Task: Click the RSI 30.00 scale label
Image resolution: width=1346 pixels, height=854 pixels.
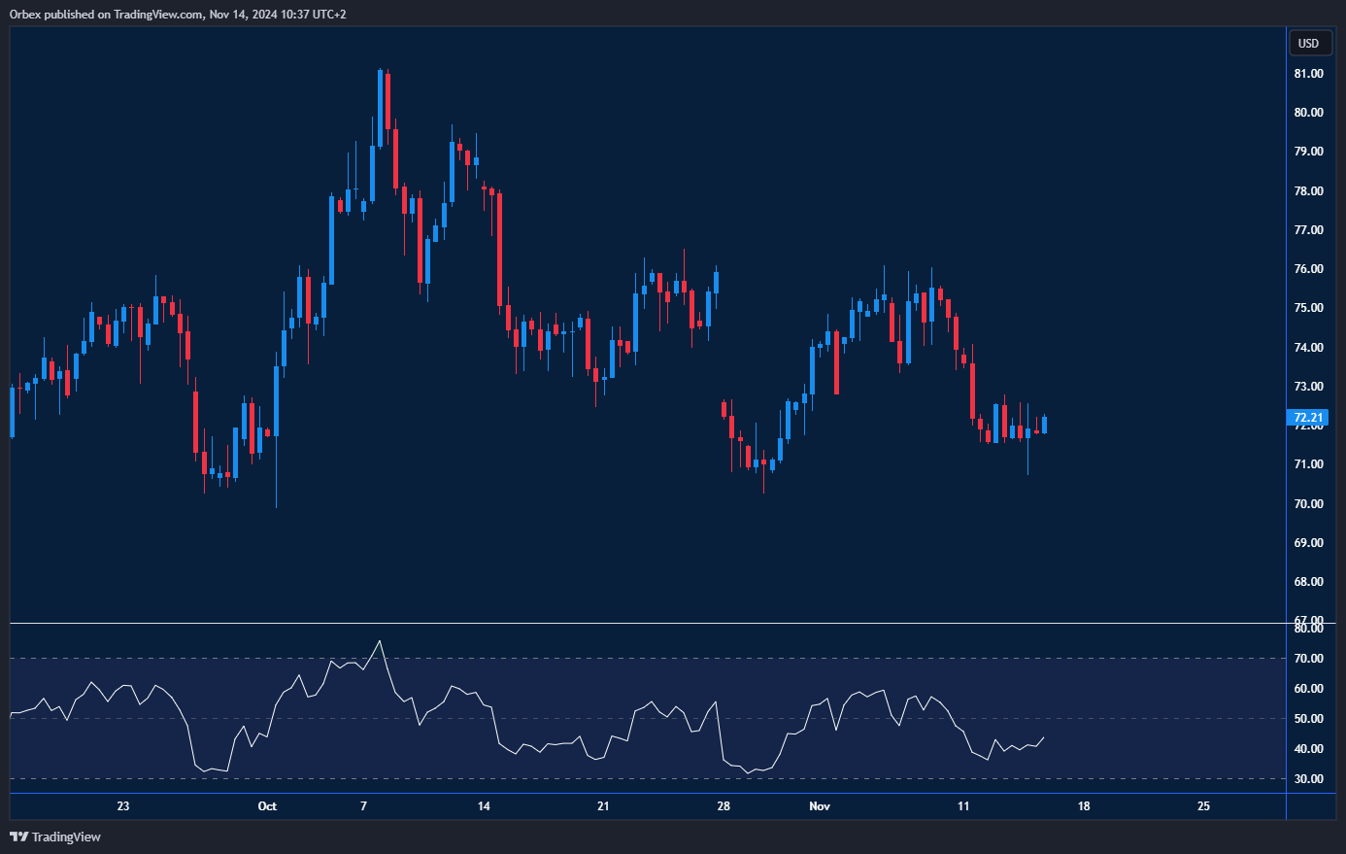Action: [1308, 779]
